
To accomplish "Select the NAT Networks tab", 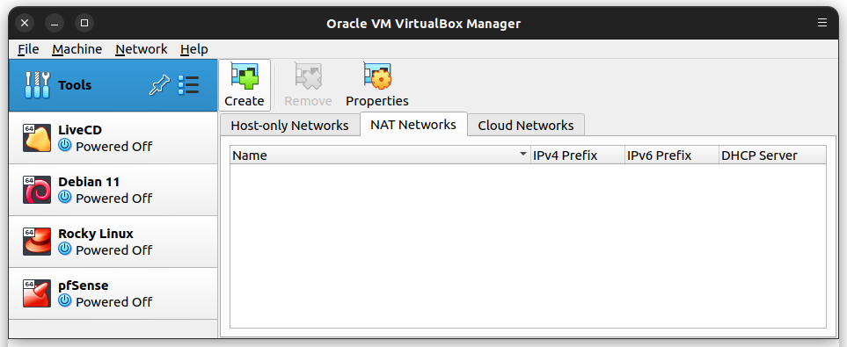I will pyautogui.click(x=413, y=125).
